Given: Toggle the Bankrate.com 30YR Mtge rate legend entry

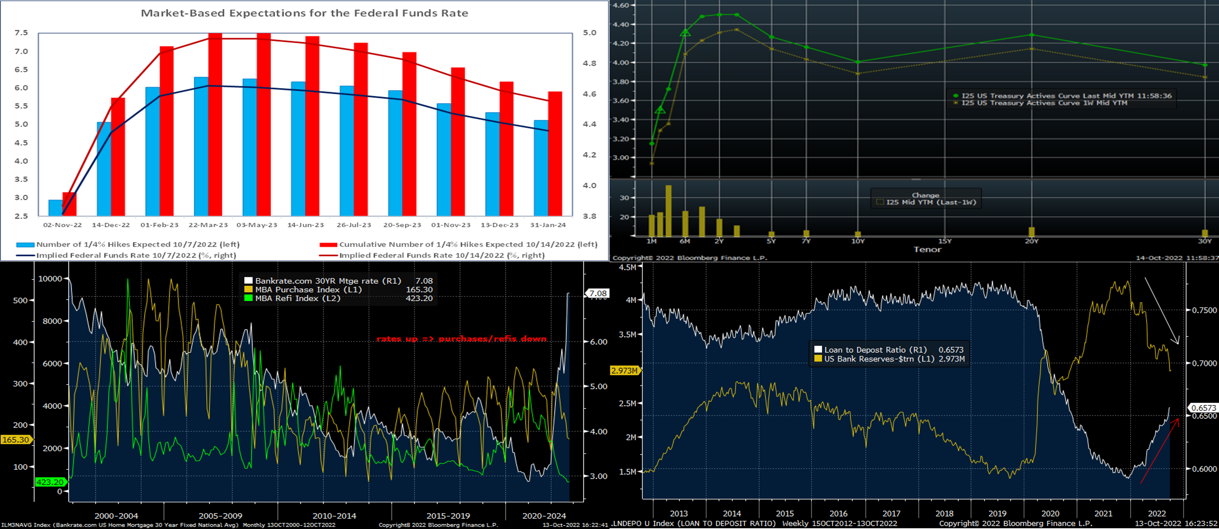Looking at the screenshot, I should pyautogui.click(x=327, y=281).
